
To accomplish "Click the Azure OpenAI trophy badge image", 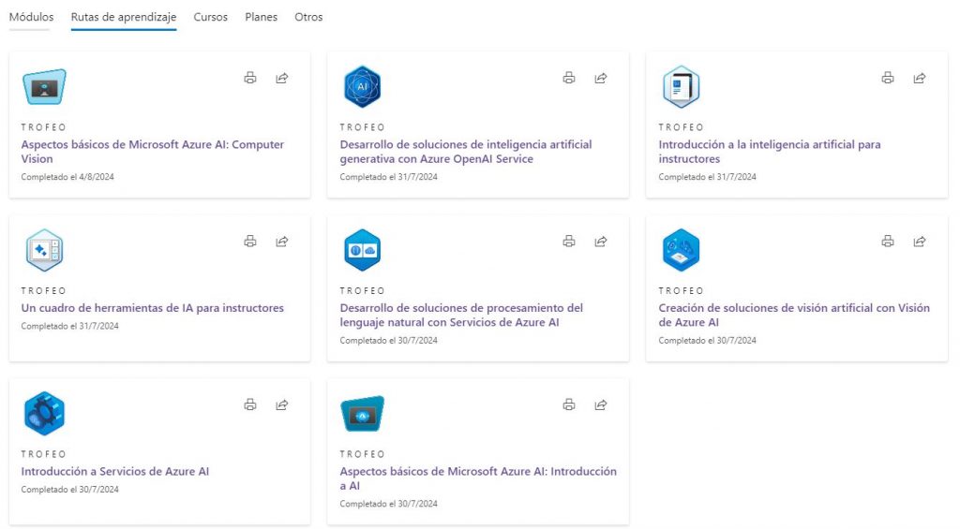I will pyautogui.click(x=362, y=87).
